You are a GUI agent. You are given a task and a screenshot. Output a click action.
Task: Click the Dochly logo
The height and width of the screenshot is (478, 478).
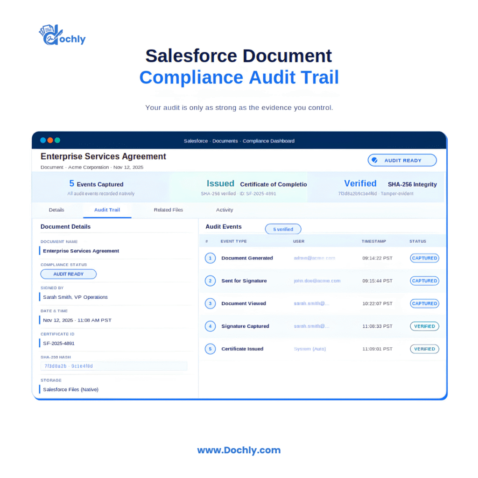[62, 35]
